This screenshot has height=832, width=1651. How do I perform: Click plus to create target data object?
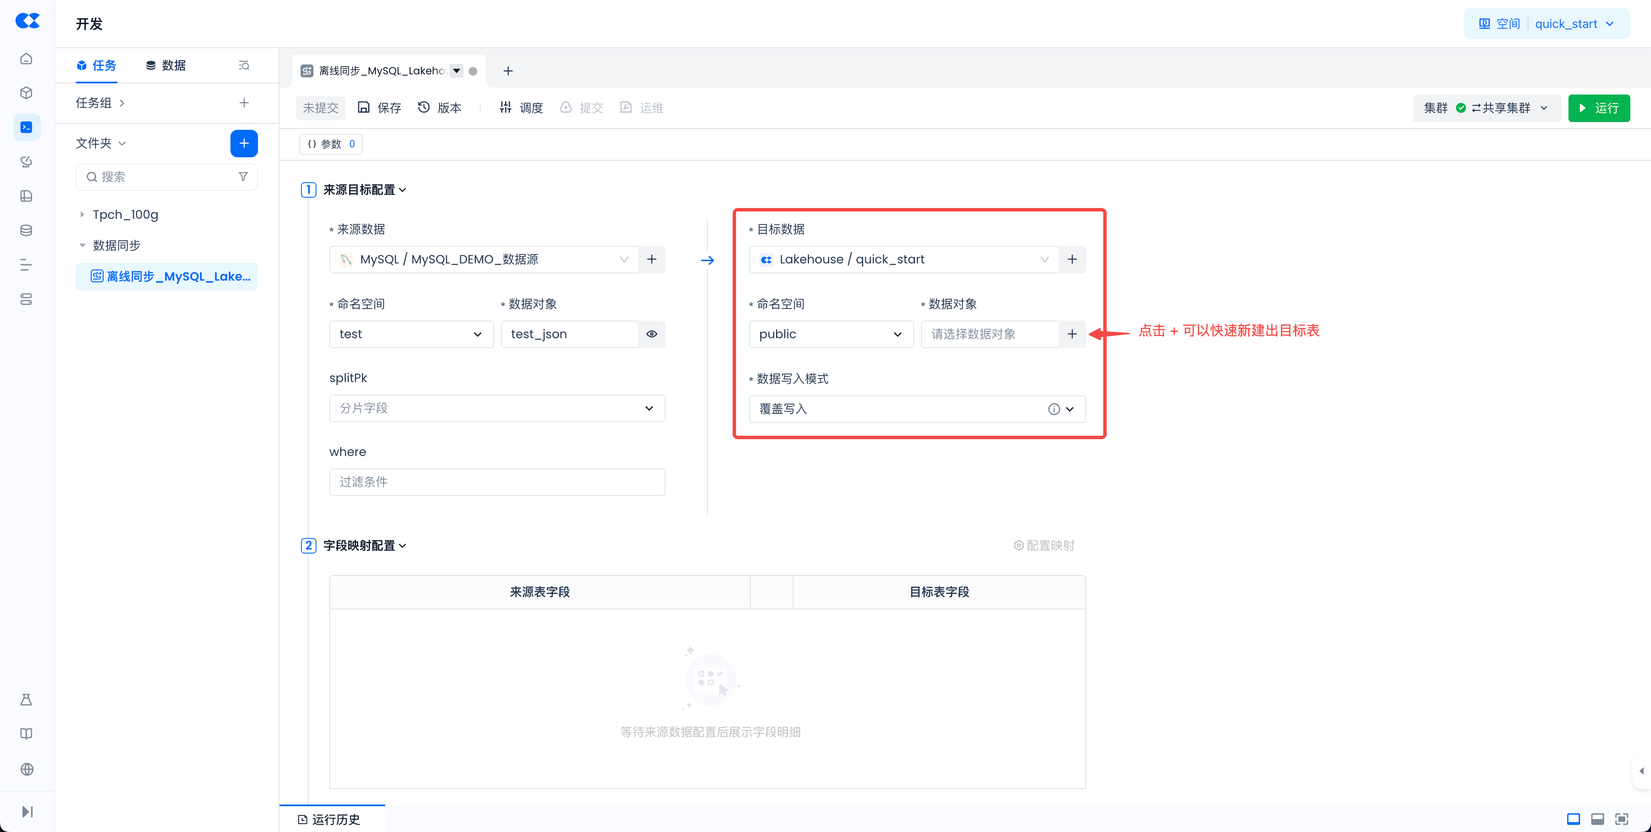click(1071, 334)
